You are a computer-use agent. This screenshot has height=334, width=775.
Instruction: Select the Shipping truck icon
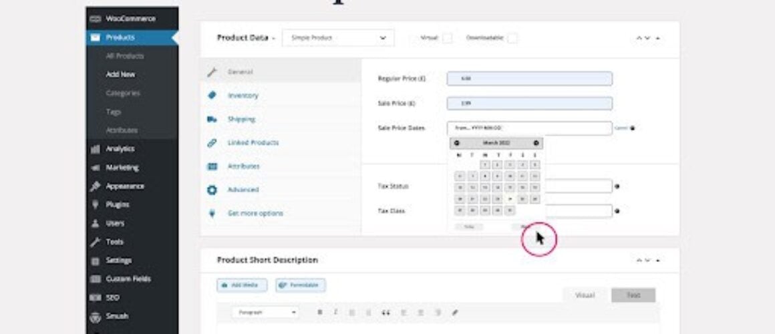pos(212,119)
